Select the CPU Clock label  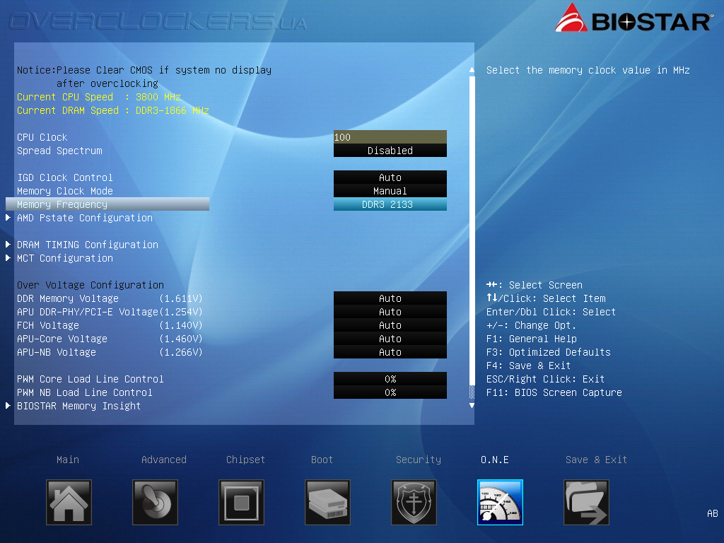(x=42, y=137)
